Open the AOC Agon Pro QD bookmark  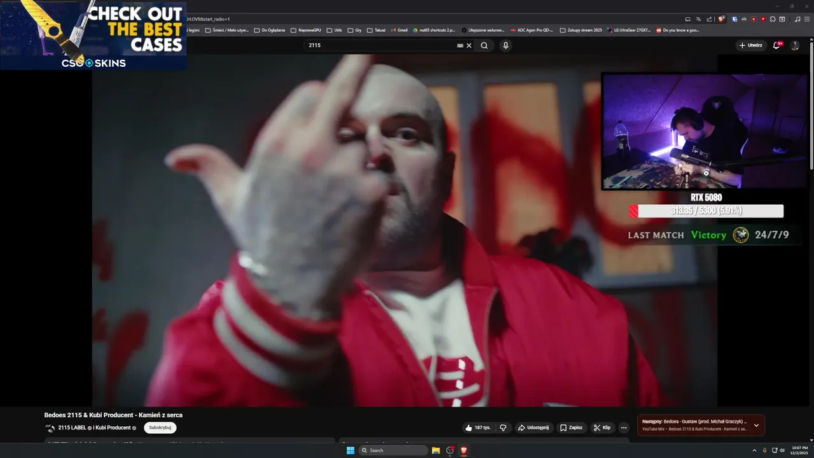point(532,30)
